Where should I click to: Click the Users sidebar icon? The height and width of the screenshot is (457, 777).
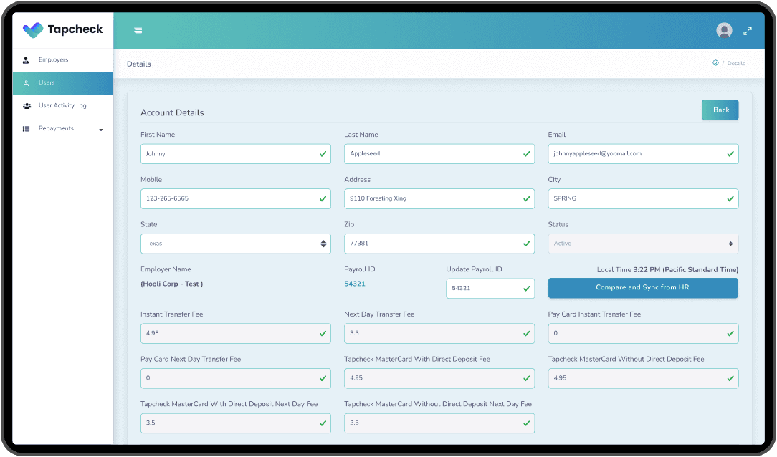pos(25,82)
